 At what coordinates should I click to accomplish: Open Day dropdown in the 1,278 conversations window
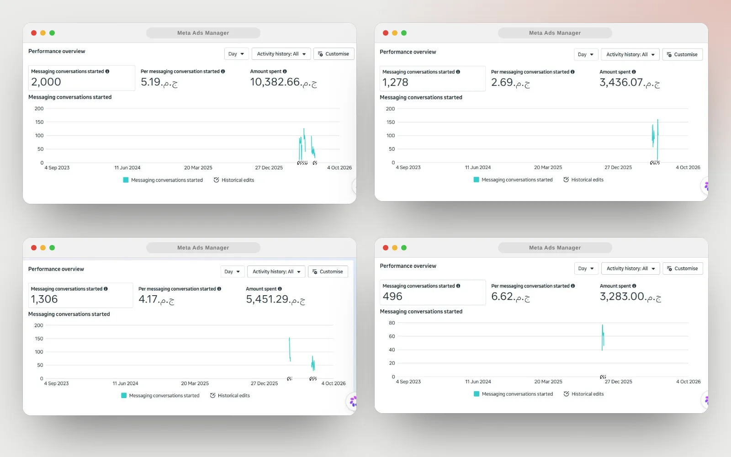(x=586, y=54)
